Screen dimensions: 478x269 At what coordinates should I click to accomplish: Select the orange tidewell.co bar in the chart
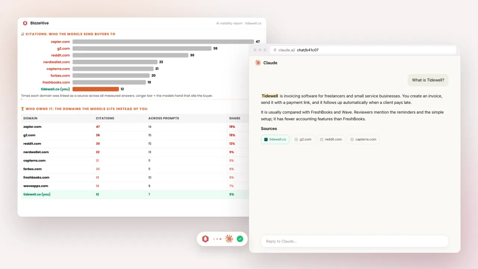[96, 89]
